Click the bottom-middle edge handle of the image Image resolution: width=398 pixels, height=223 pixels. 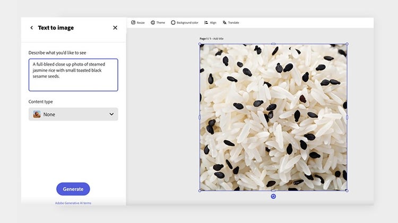point(273,191)
